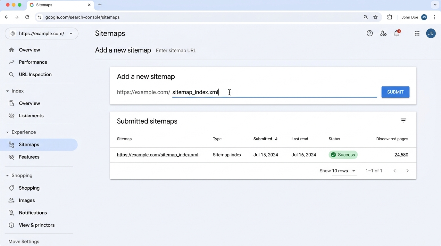Open a new browser tab
Screen dimensions: 441x246
tap(100, 5)
